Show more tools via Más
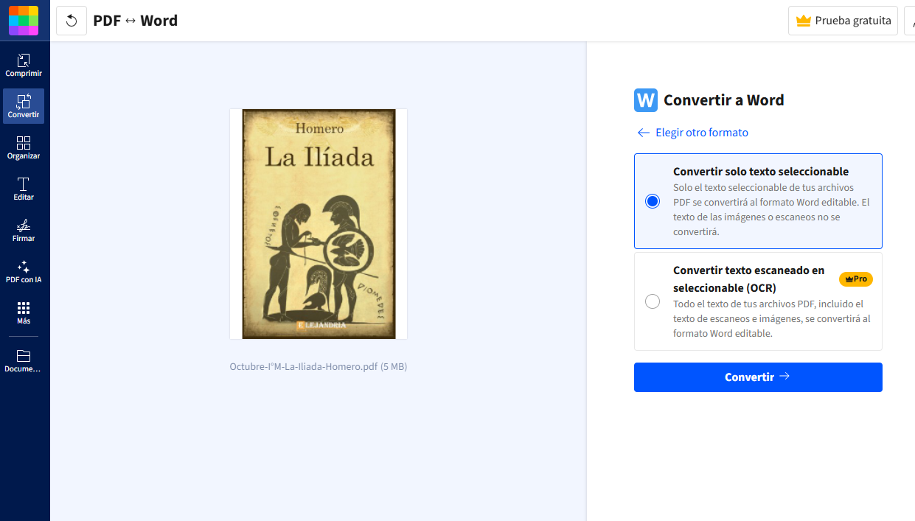Image resolution: width=915 pixels, height=521 pixels. [x=24, y=312]
